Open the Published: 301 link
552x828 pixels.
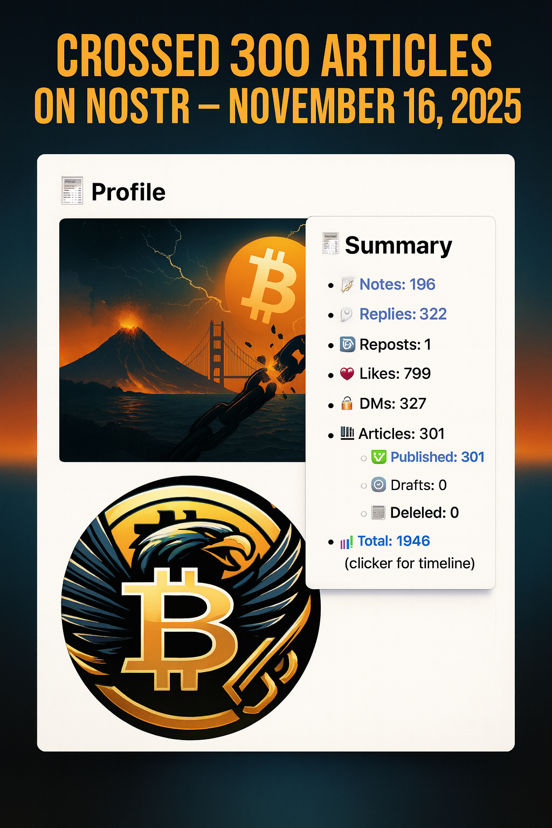[438, 457]
